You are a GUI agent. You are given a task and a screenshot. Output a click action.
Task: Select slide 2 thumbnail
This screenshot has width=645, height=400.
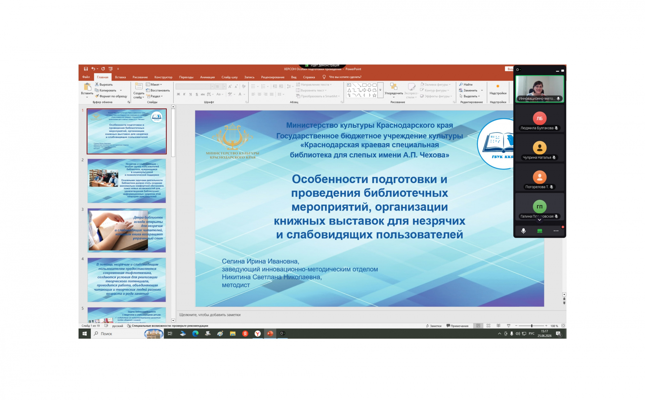[x=127, y=181]
